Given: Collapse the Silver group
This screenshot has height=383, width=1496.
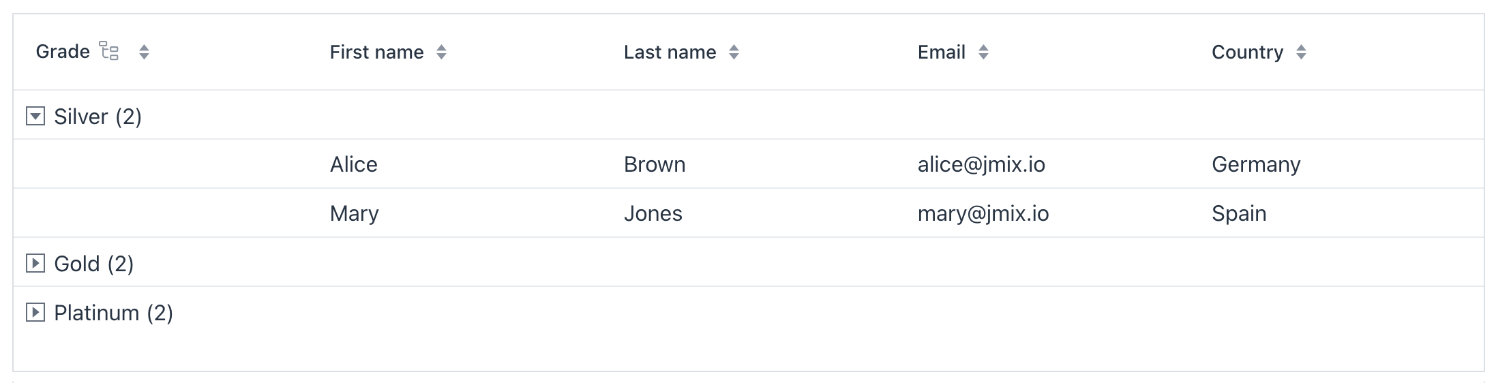Looking at the screenshot, I should tap(35, 117).
